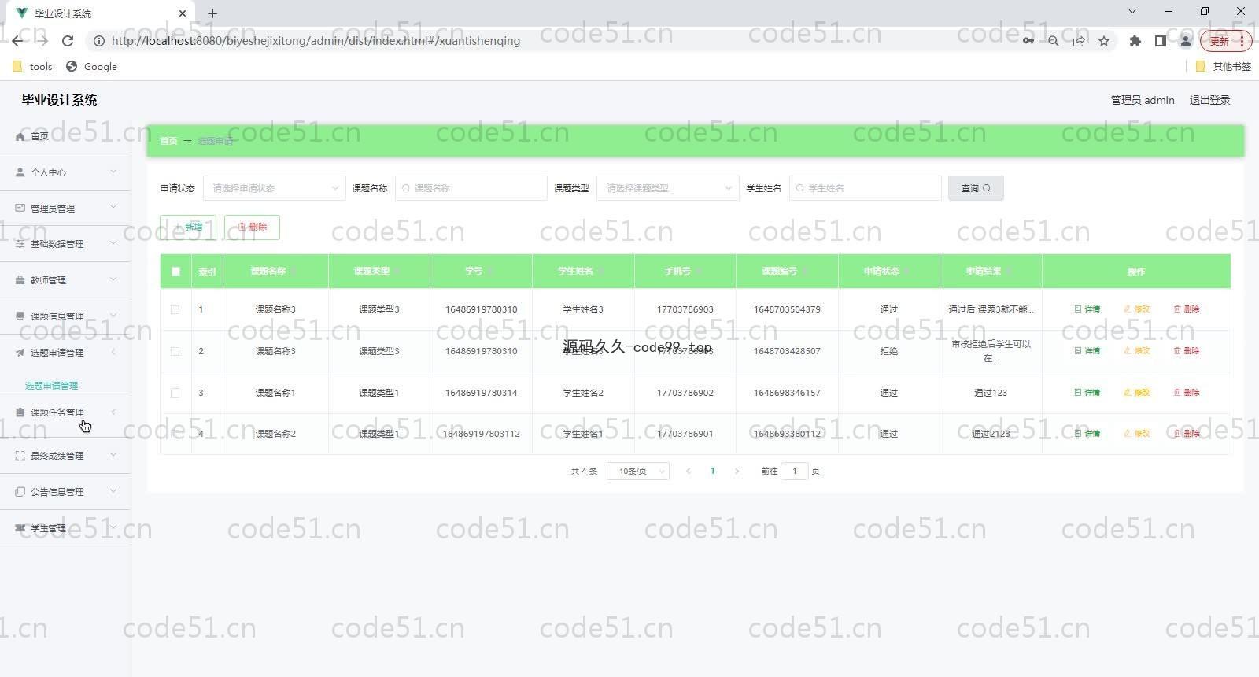Click the red 删除 batch delete button
The height and width of the screenshot is (677, 1259).
(x=252, y=227)
